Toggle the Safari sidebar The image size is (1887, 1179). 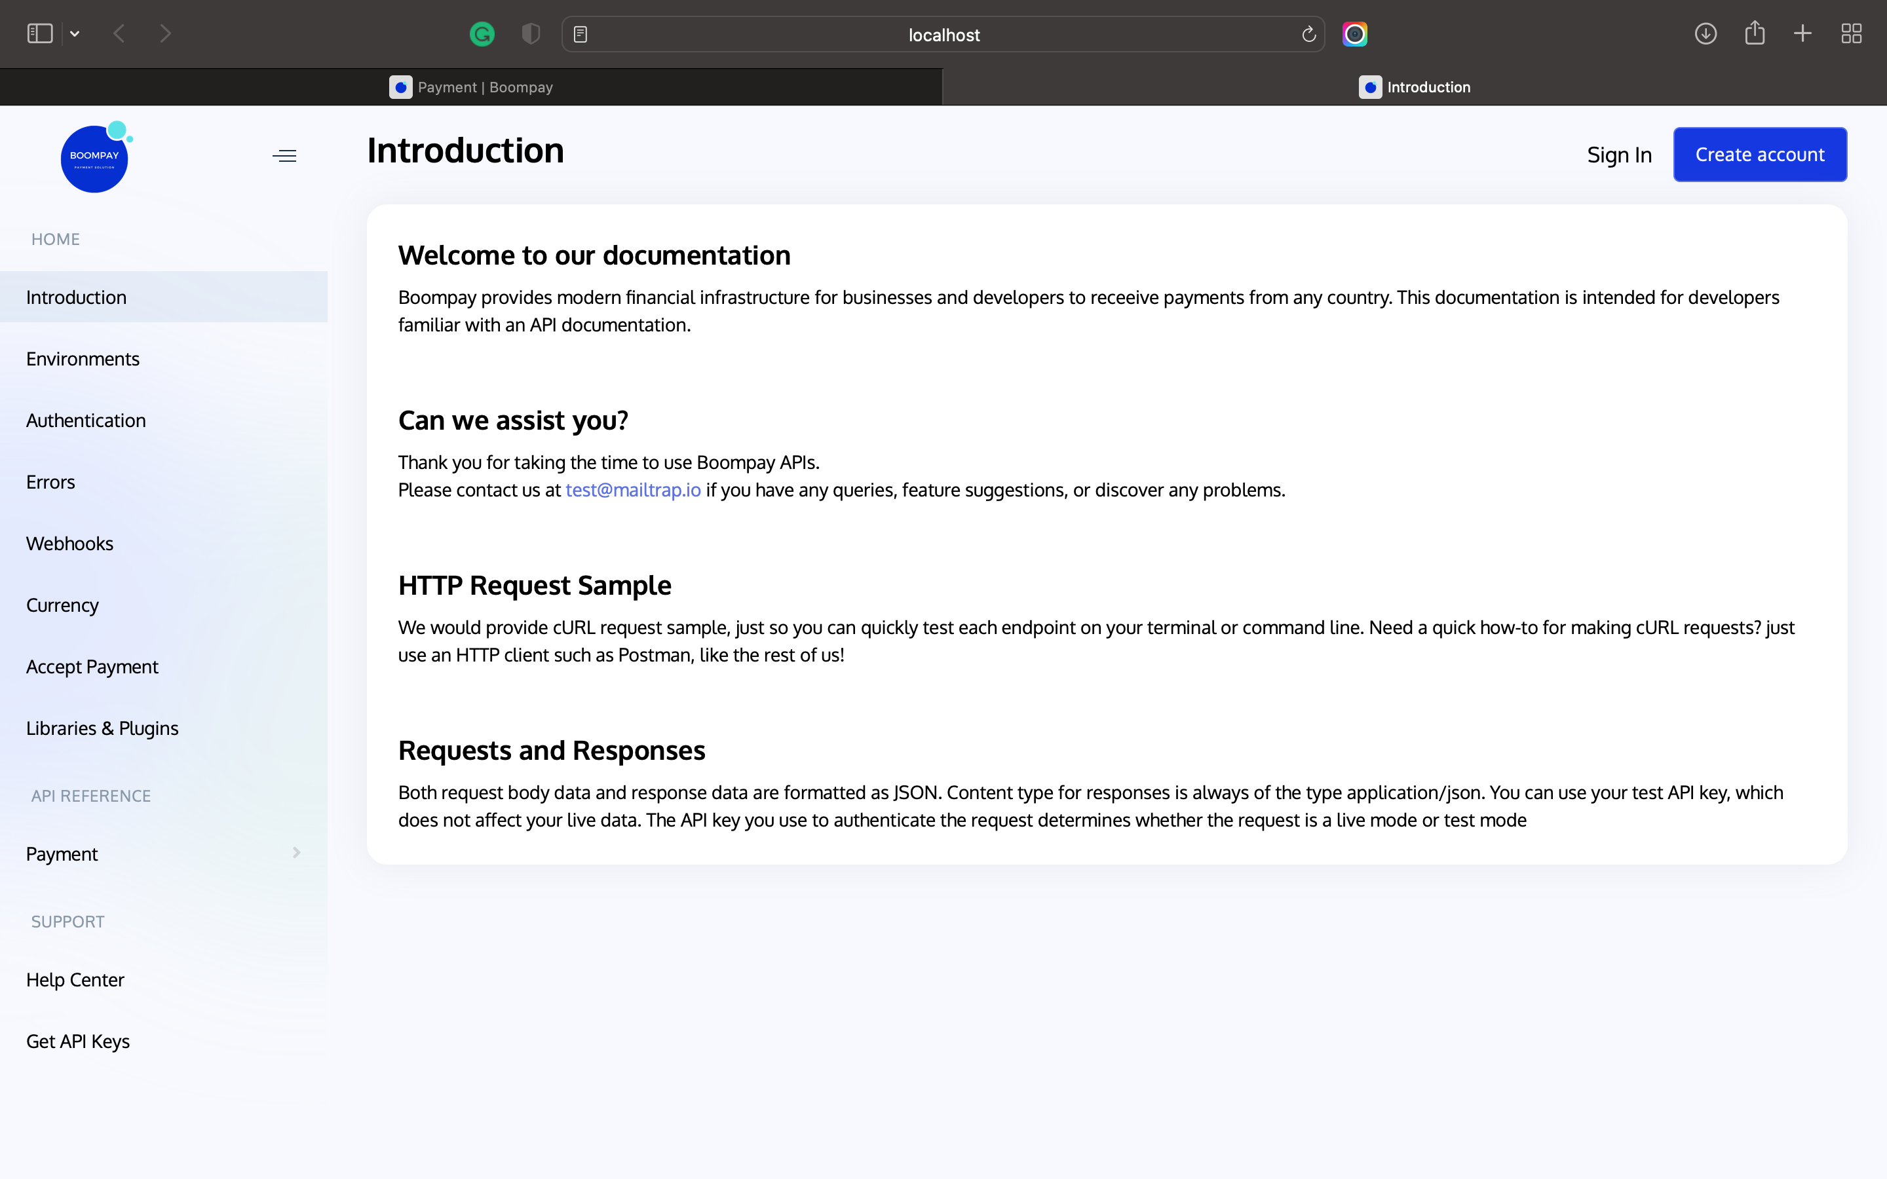[39, 33]
